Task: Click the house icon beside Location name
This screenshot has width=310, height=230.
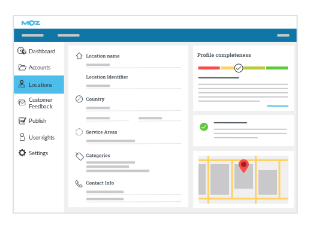Action: pos(79,56)
